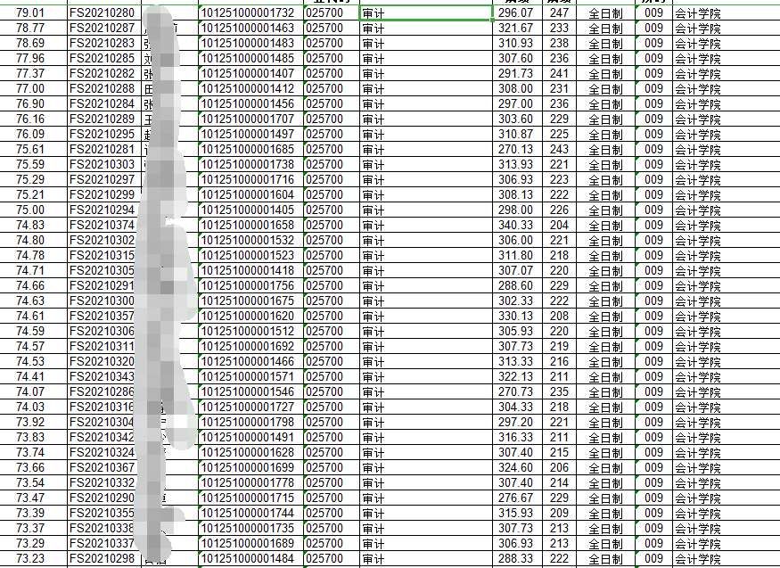
Task: Select the cell containing score 79.01
Action: click(x=31, y=13)
